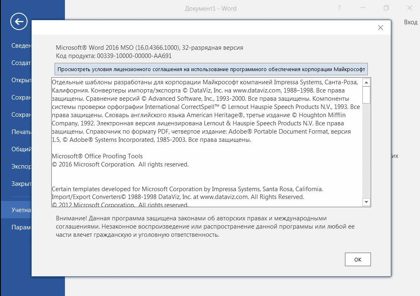Open the Сведения backstage menu item
The image size is (420, 296).
tap(21, 46)
